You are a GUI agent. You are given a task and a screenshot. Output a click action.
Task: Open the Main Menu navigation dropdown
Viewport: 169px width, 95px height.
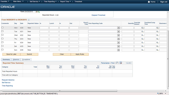click(x=18, y=2)
